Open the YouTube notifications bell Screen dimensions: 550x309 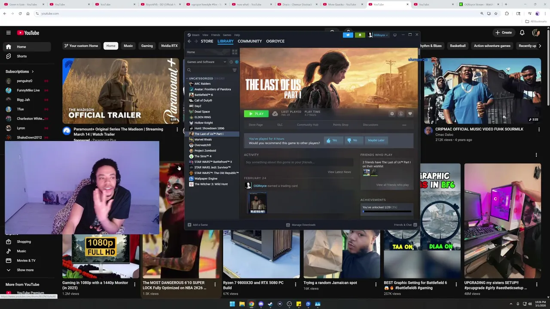click(x=522, y=33)
